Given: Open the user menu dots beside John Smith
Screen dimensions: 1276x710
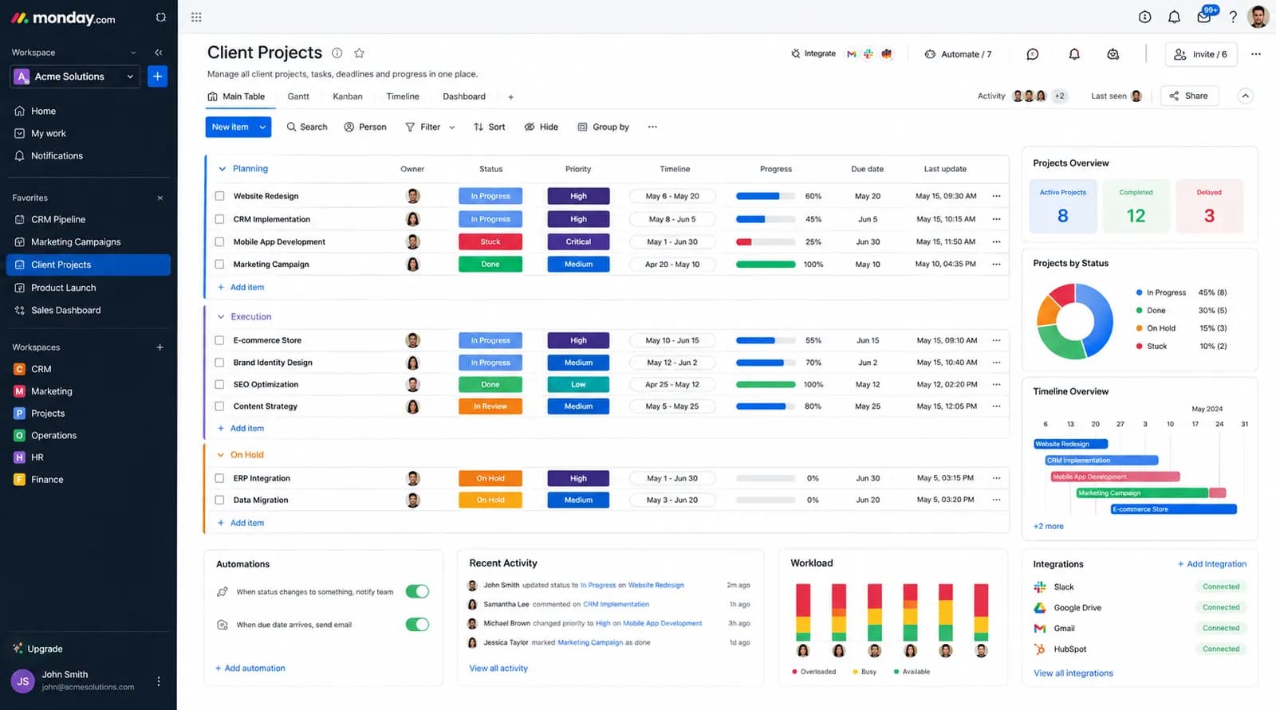Looking at the screenshot, I should pos(159,681).
